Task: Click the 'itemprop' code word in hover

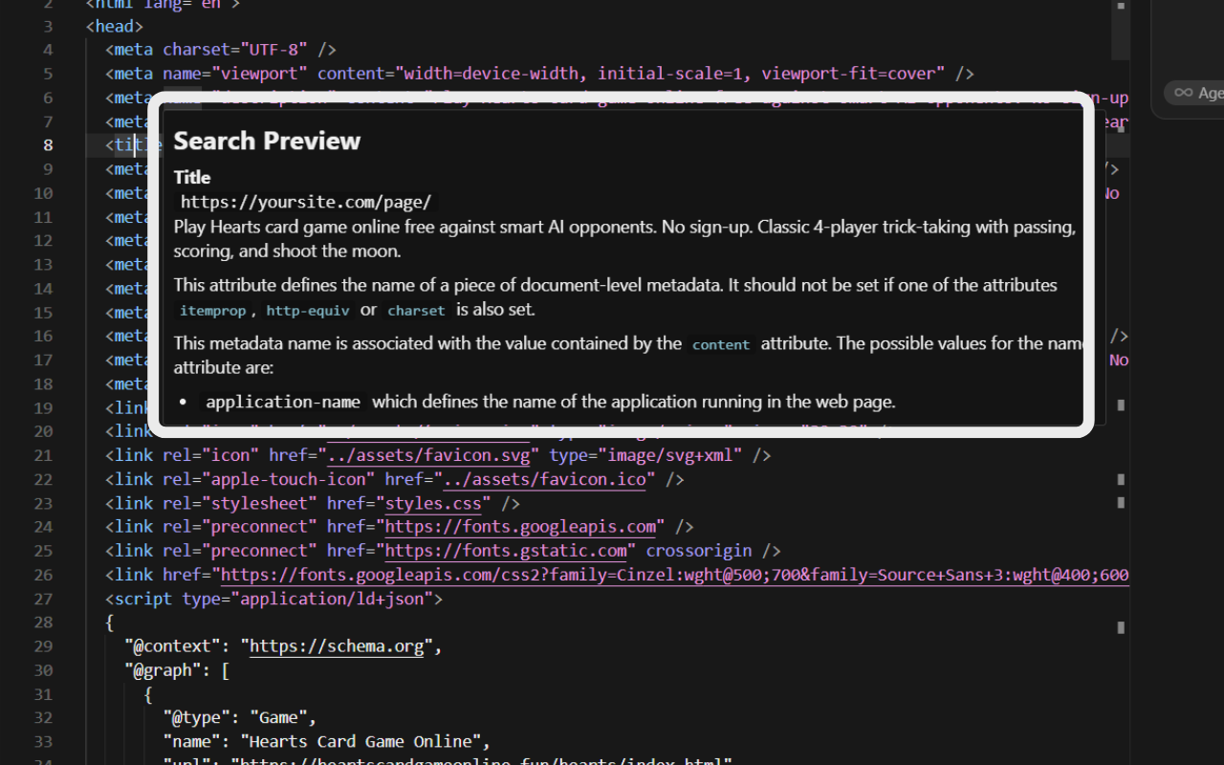Action: [x=213, y=311]
